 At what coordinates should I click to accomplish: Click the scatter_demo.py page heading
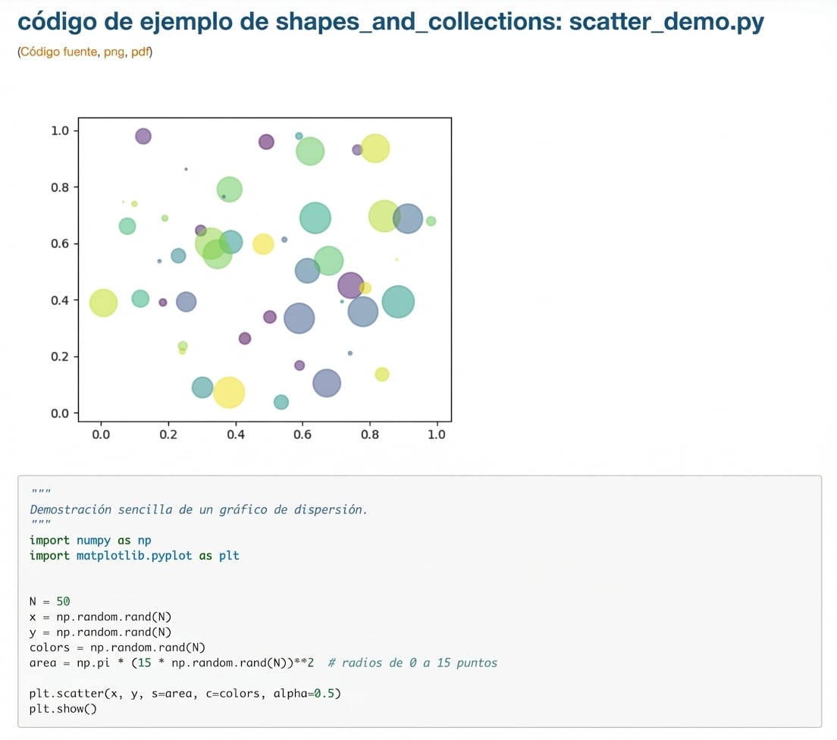click(390, 22)
